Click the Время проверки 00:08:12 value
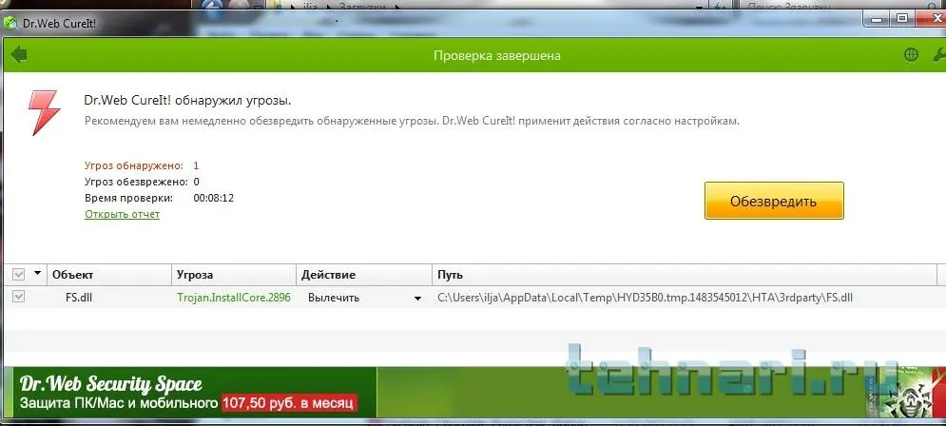 [214, 198]
